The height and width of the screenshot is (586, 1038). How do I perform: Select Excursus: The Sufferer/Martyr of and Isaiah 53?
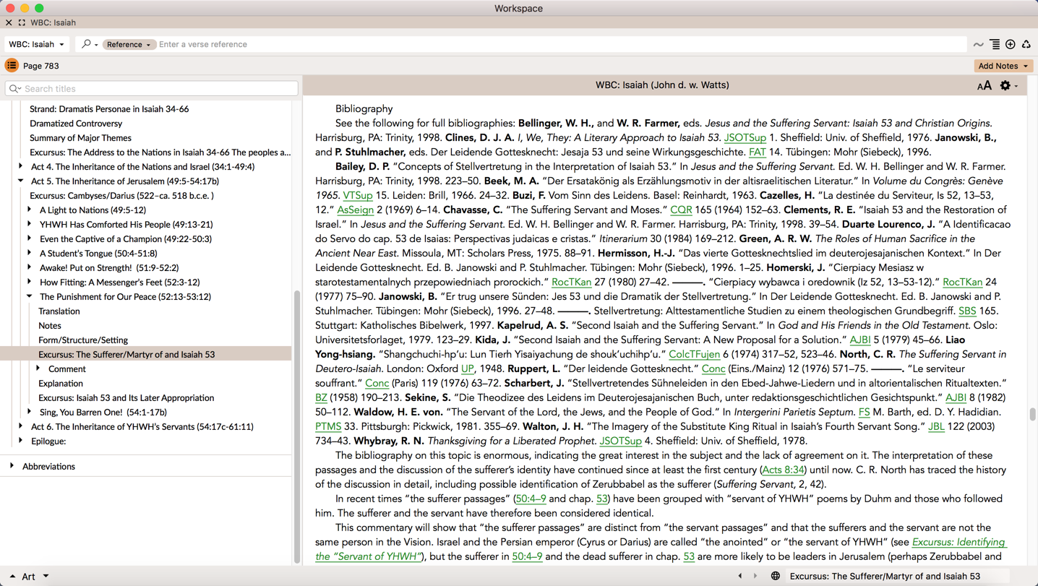(126, 355)
